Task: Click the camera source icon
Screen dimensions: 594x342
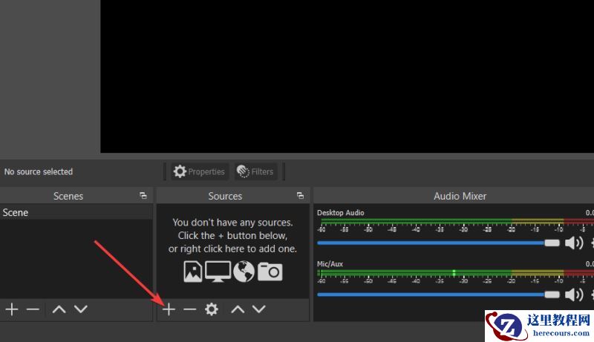Action: (270, 272)
